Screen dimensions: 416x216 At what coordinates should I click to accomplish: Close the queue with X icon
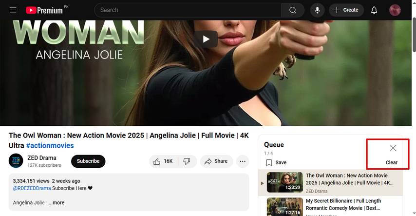coord(393,148)
